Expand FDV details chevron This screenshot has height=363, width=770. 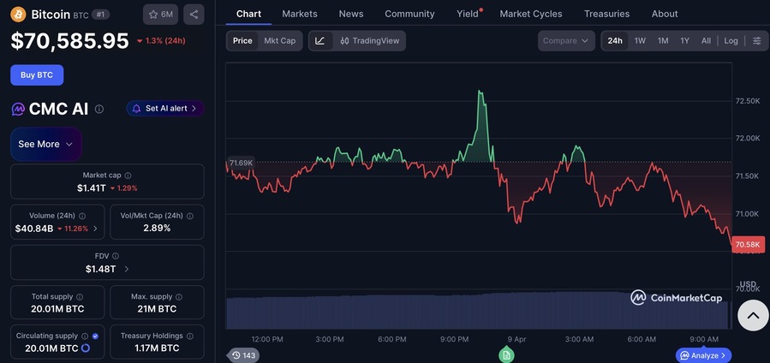(127, 269)
